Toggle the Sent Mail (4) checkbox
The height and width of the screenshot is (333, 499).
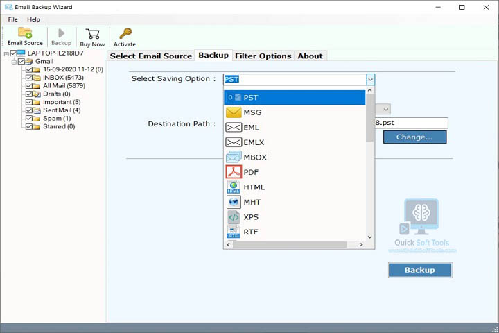pyautogui.click(x=29, y=110)
